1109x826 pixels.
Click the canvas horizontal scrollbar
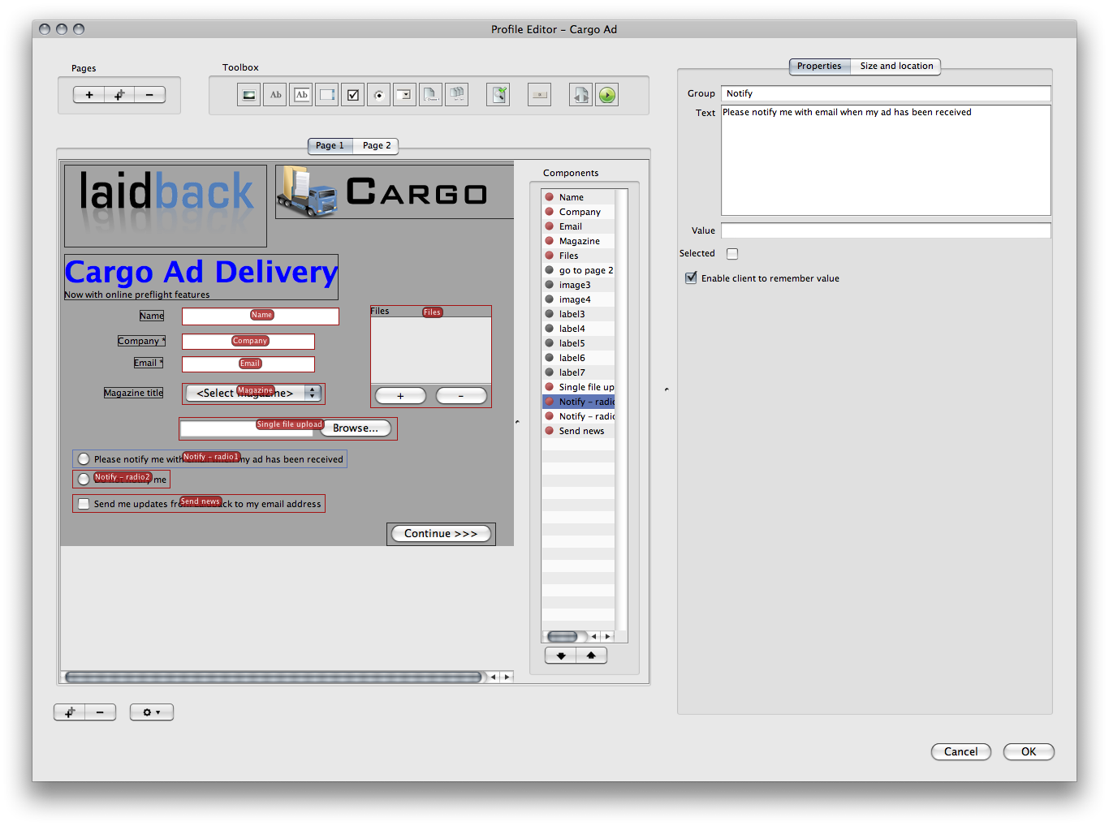click(x=274, y=677)
